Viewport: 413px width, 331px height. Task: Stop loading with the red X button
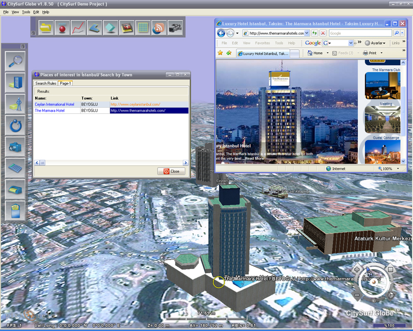(x=323, y=33)
